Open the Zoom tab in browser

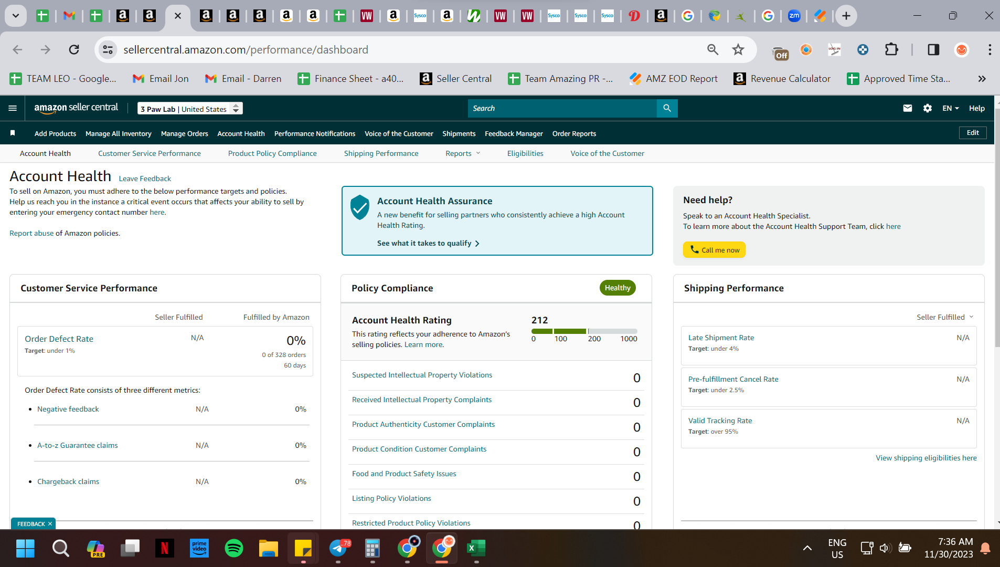click(794, 16)
